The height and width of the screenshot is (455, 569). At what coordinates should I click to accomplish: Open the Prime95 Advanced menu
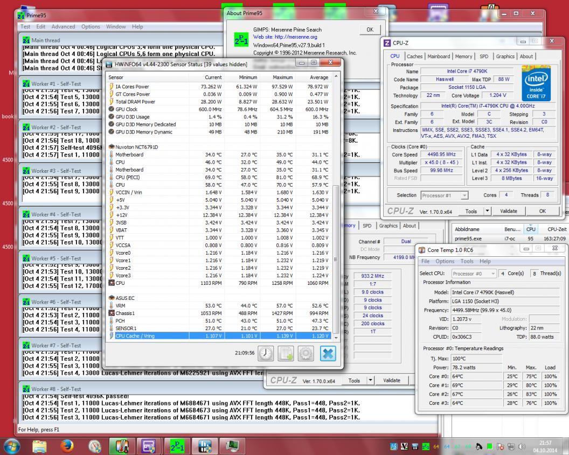(x=63, y=26)
